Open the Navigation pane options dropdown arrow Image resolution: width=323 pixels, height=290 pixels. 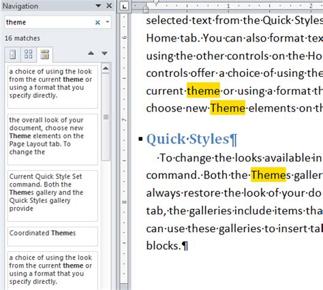98,5
